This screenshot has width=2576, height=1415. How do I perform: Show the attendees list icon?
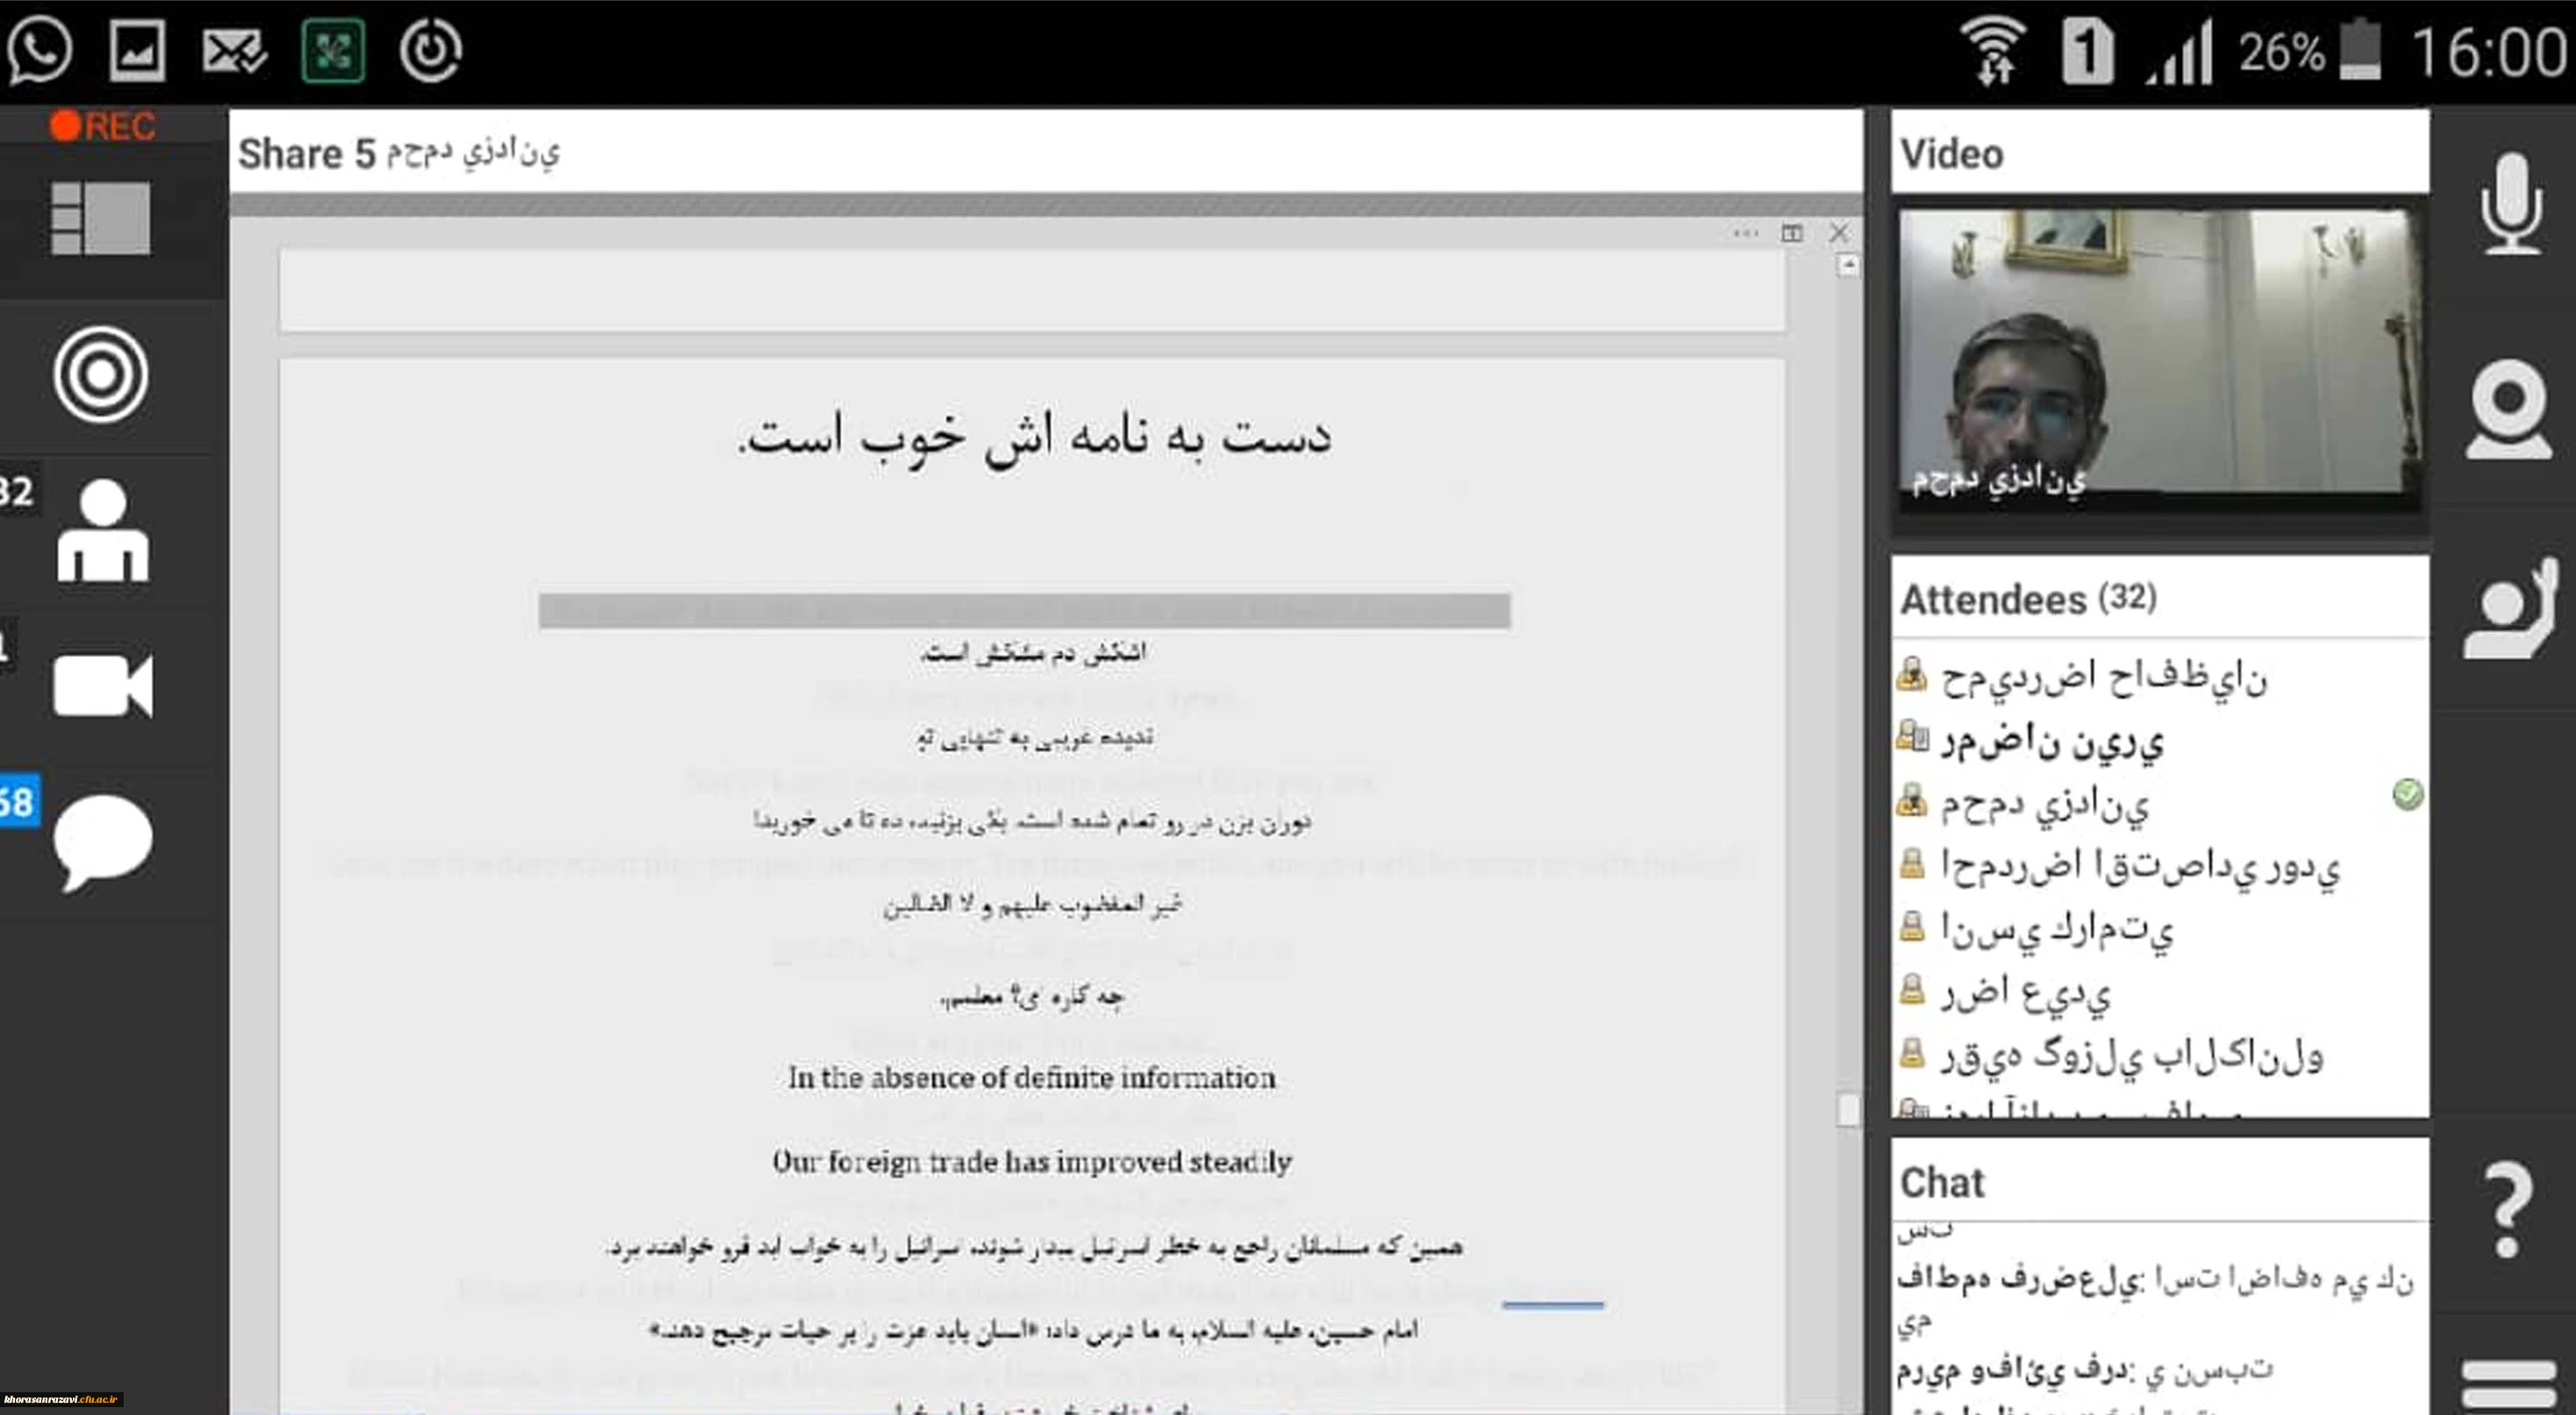point(102,531)
